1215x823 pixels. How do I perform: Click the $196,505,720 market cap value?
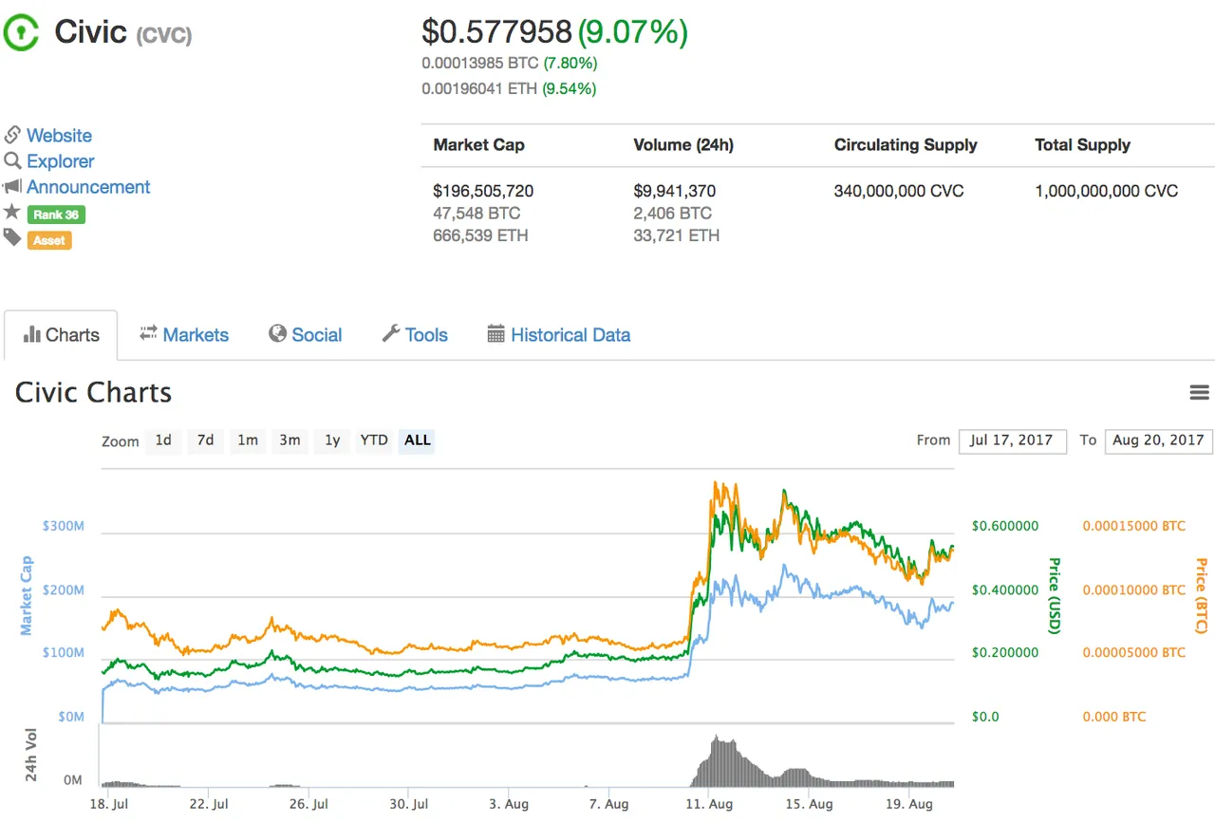[483, 191]
